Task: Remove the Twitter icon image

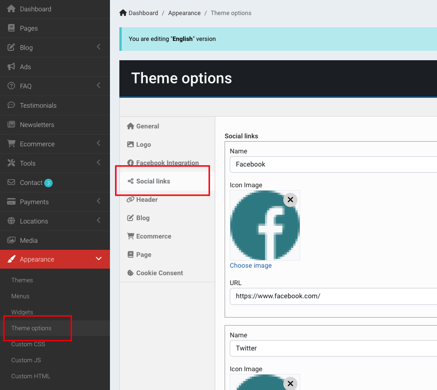Action: 290,383
